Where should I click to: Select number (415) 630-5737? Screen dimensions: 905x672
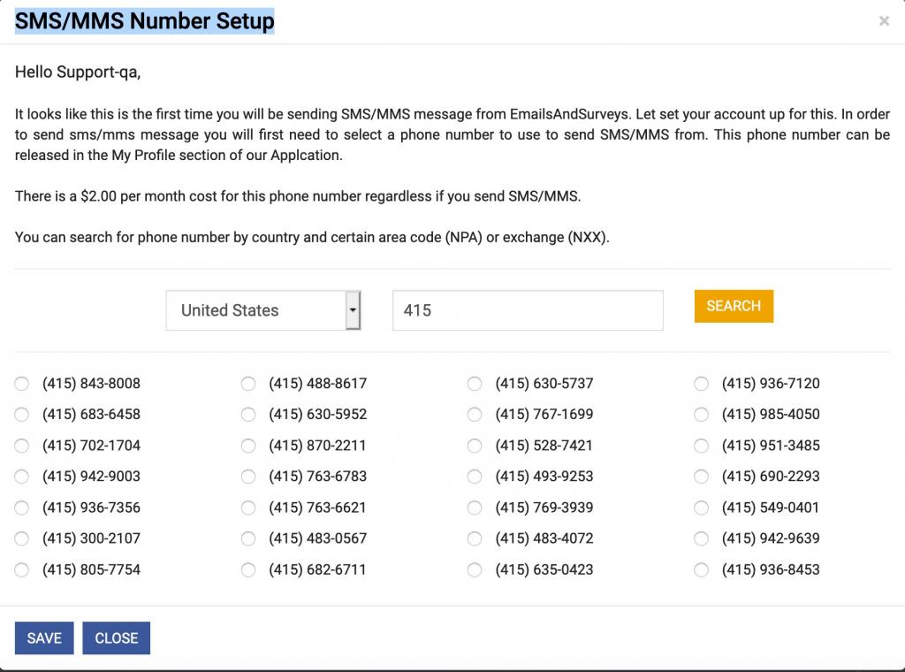(x=475, y=384)
